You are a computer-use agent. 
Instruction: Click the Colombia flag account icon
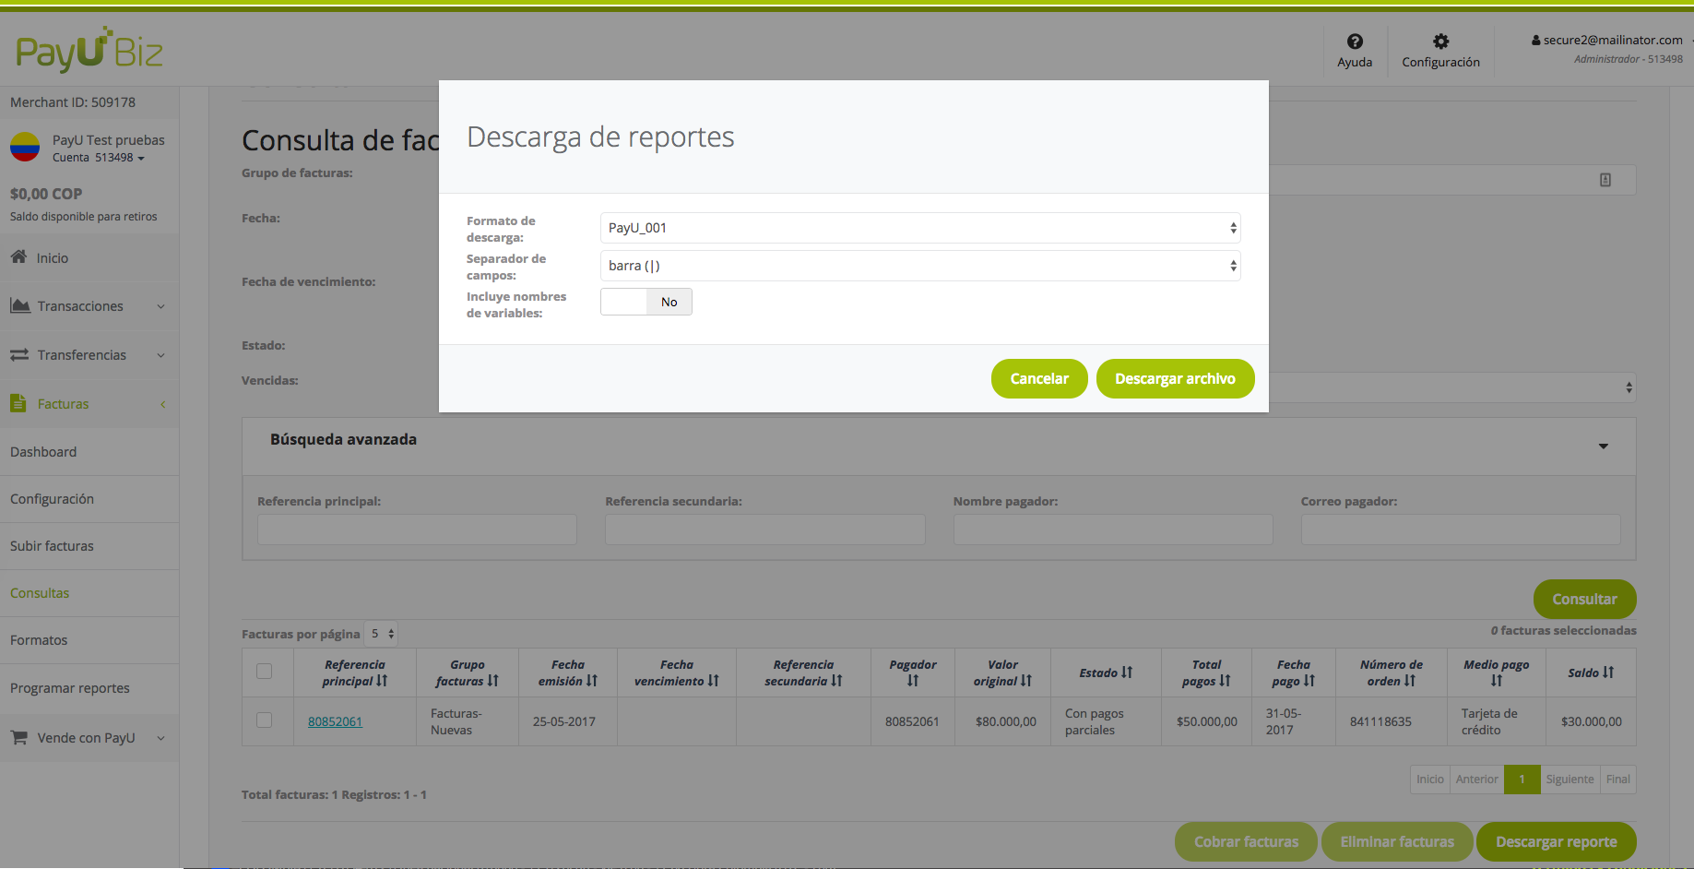(24, 146)
